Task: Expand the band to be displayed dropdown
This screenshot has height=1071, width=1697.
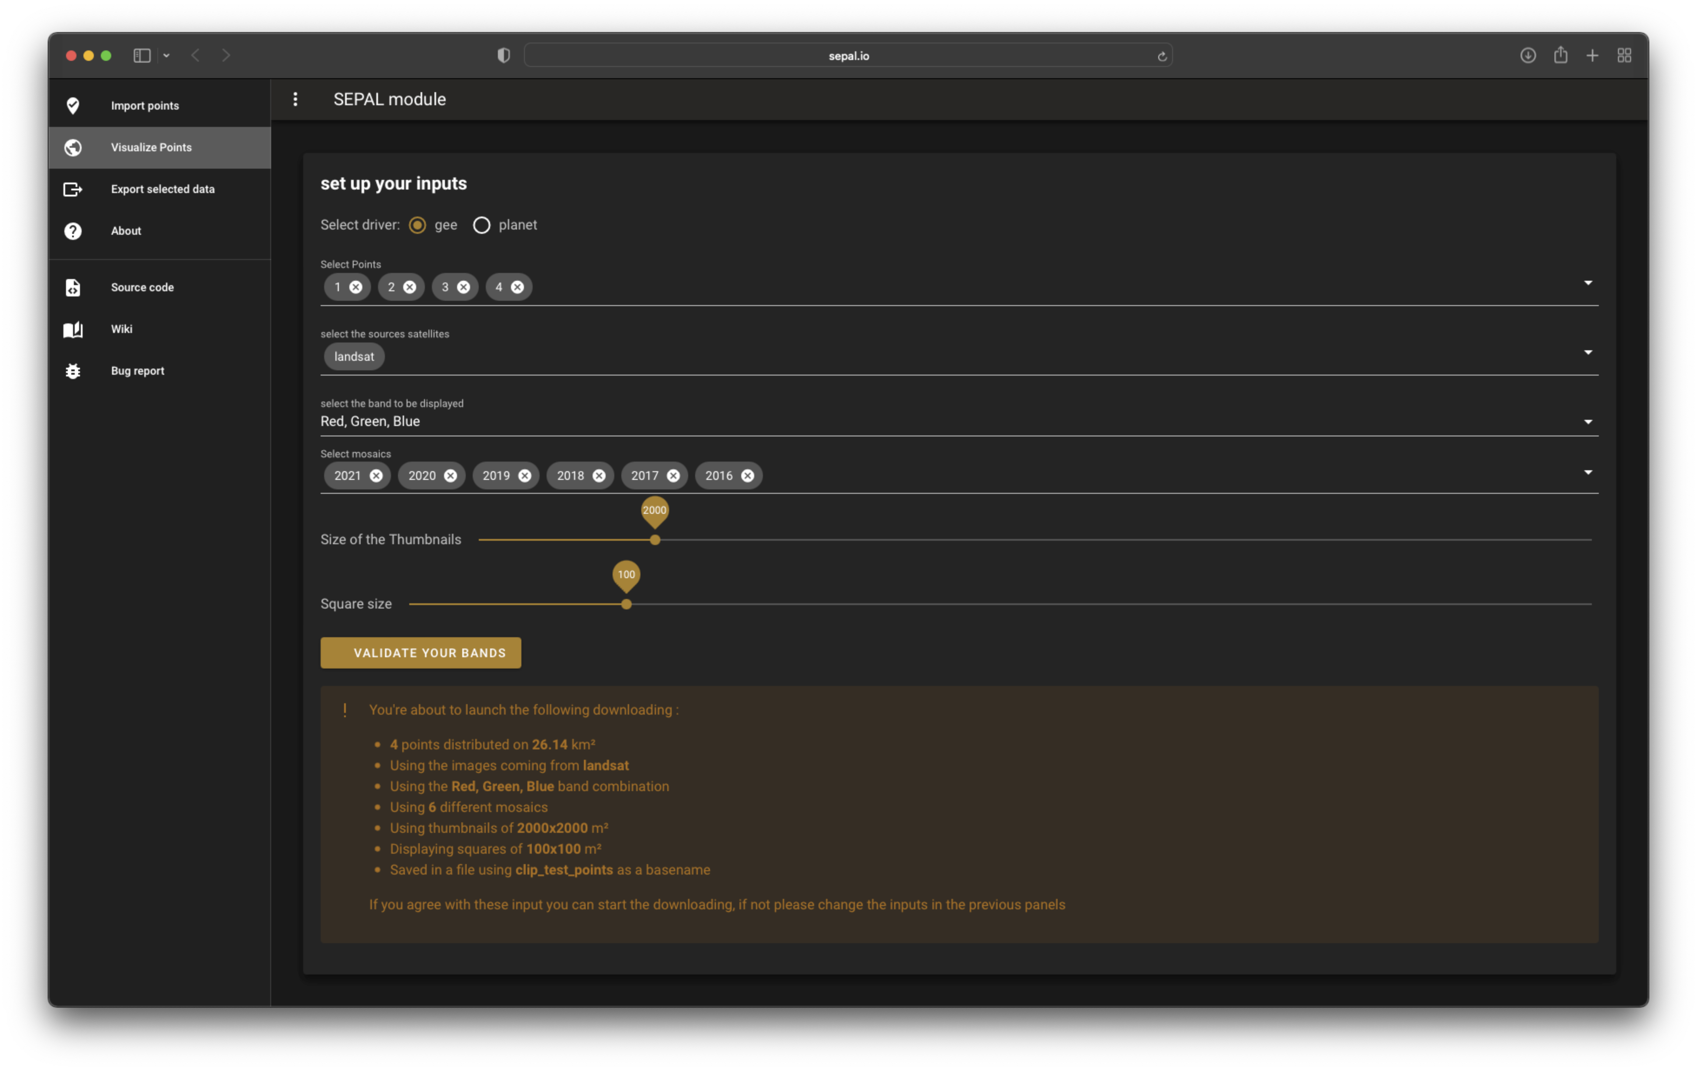Action: coord(1588,422)
